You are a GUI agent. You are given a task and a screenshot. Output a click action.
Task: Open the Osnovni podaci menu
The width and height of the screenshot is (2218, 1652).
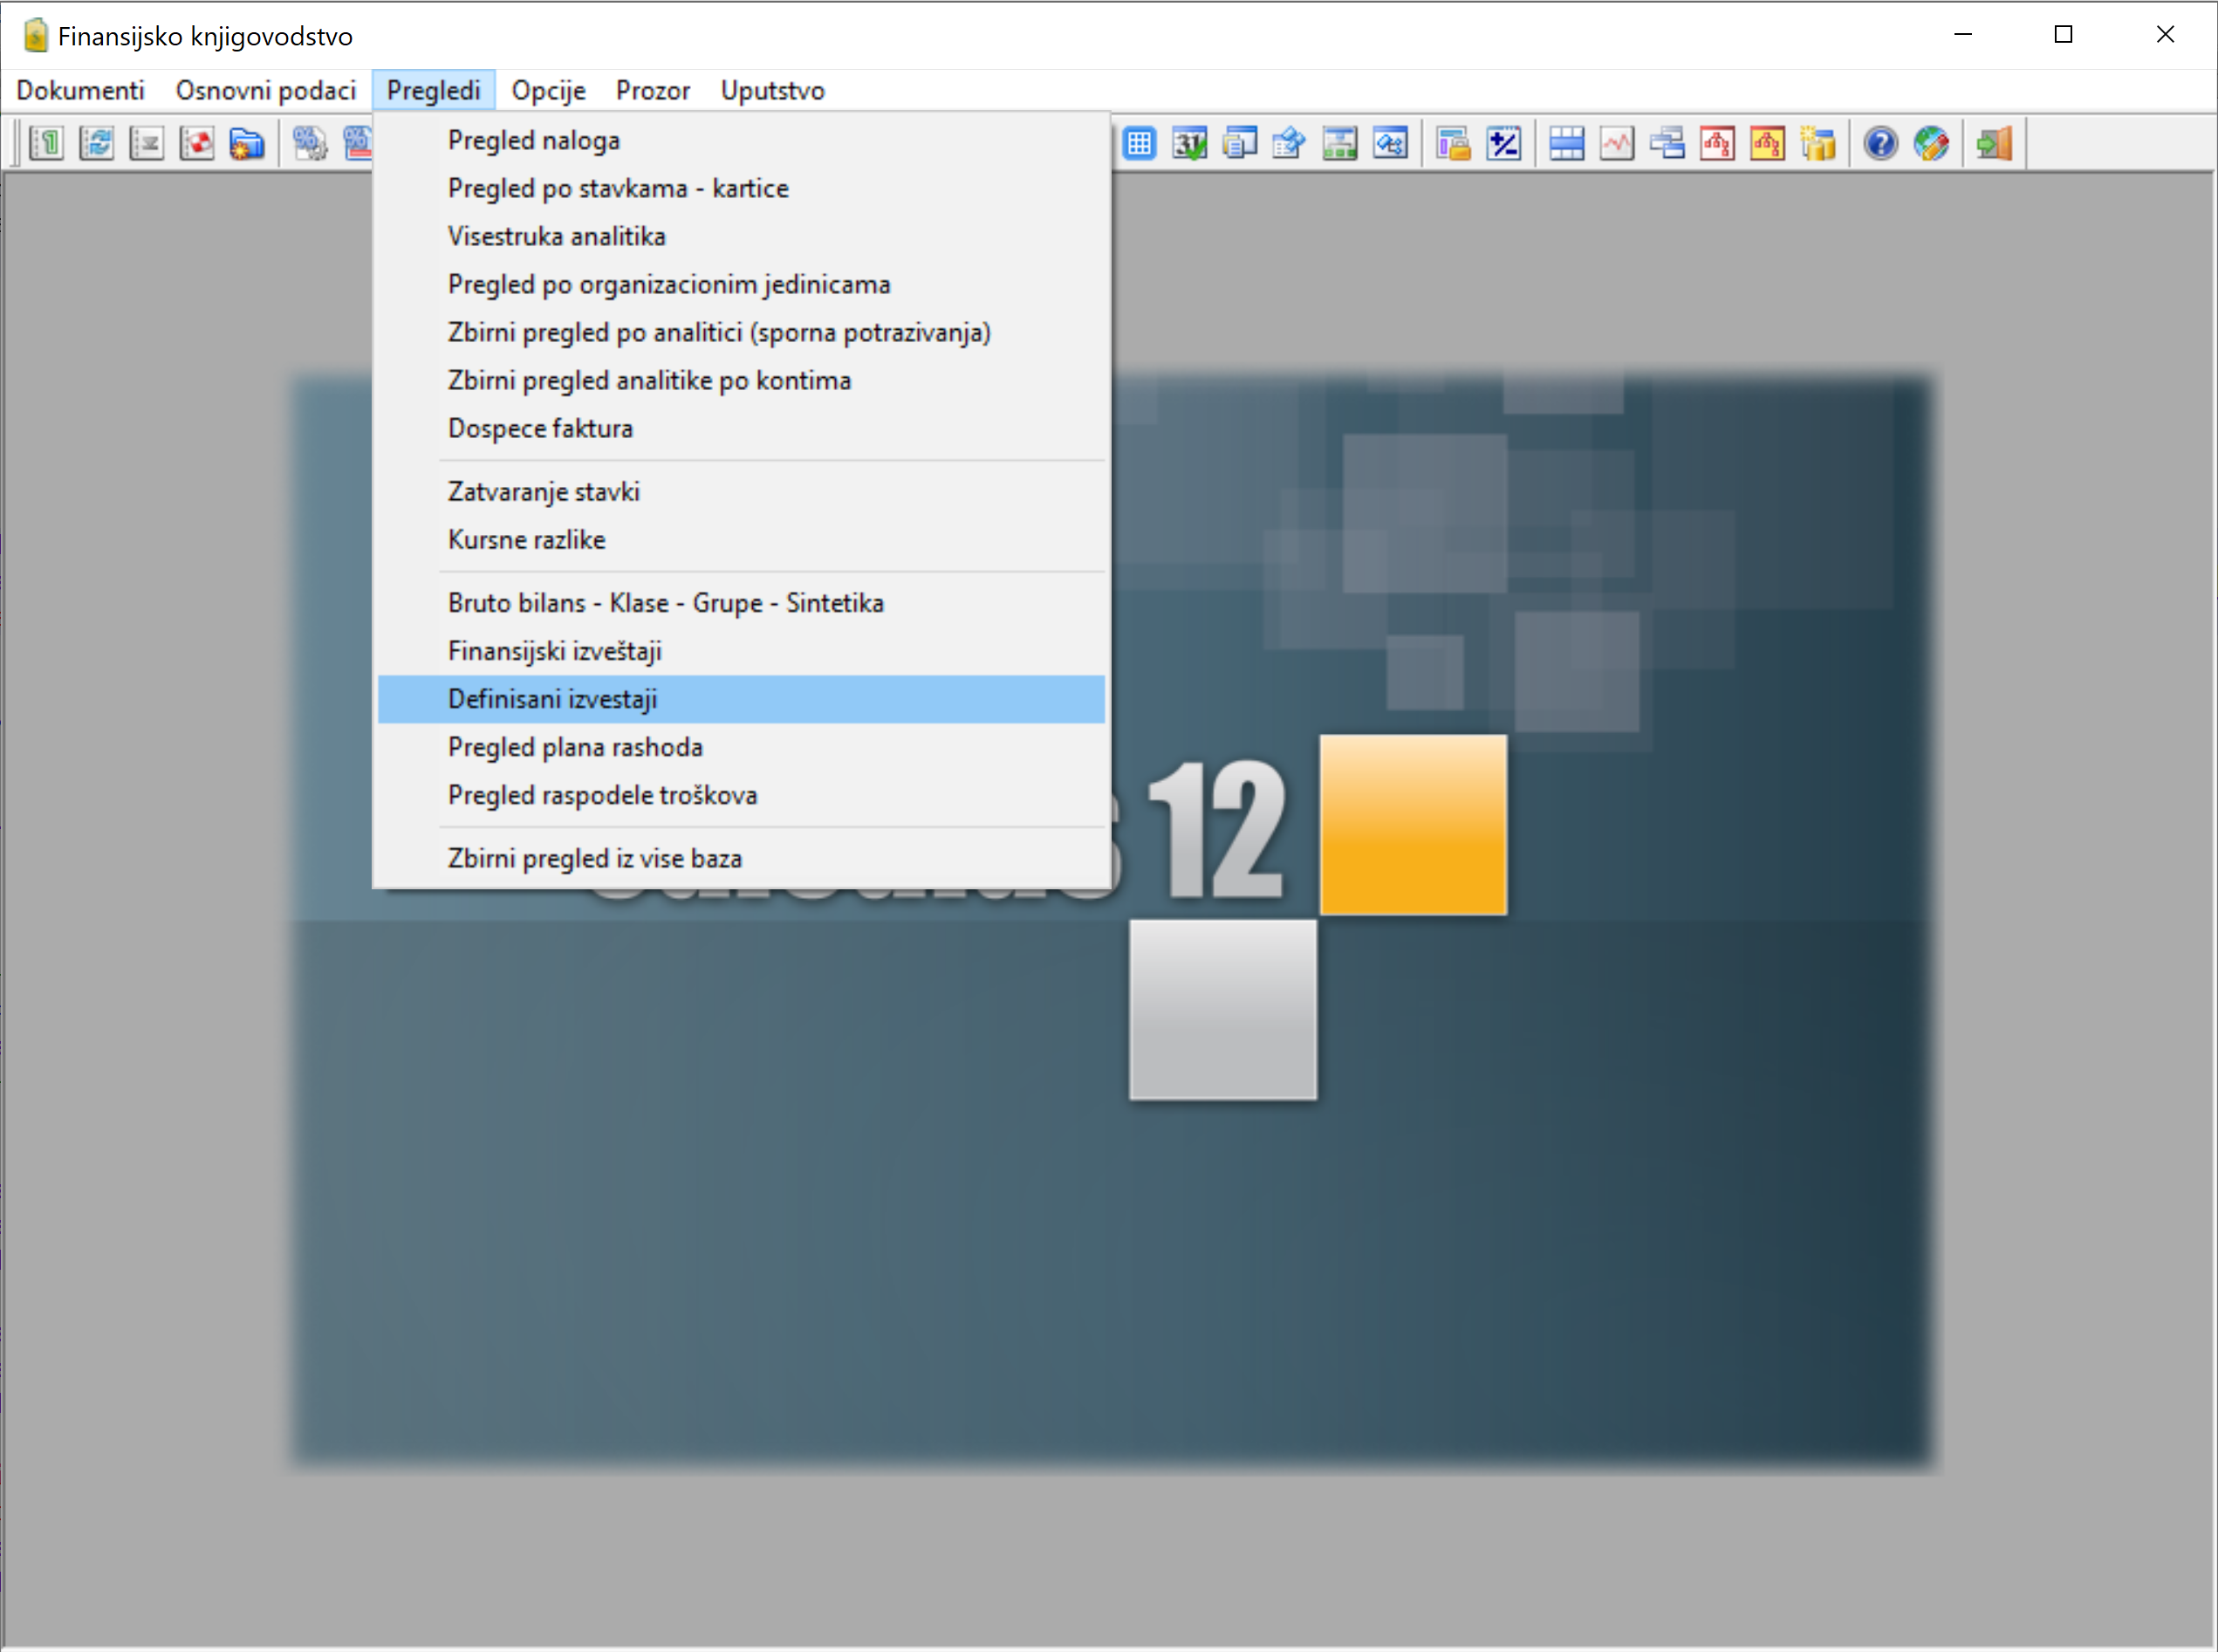coord(266,91)
